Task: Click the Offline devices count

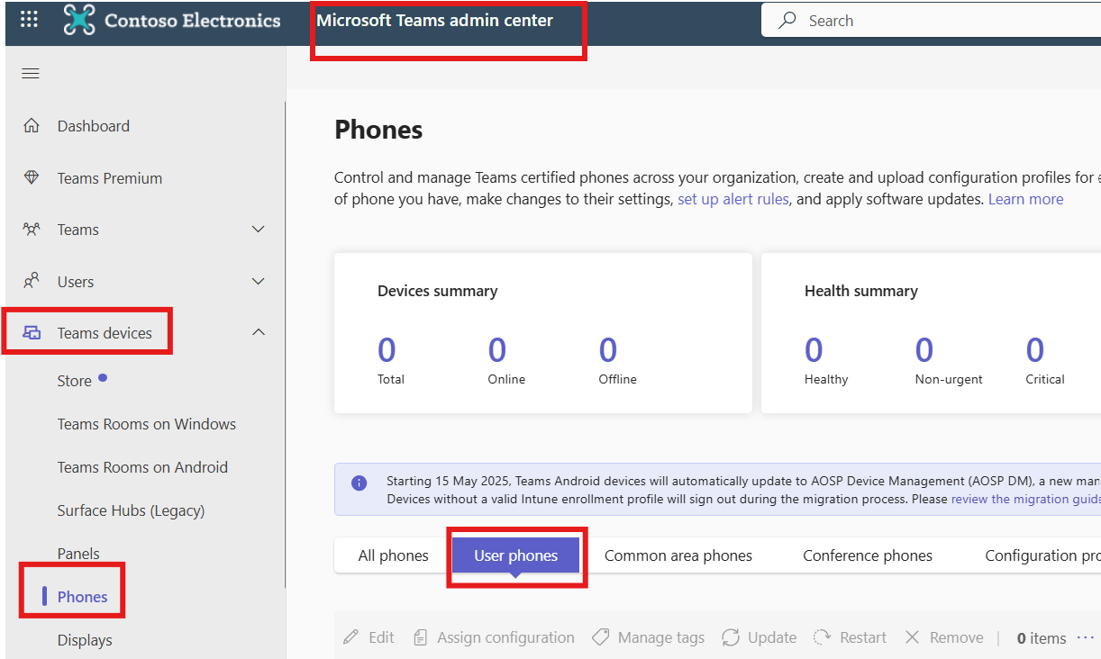Action: click(608, 349)
